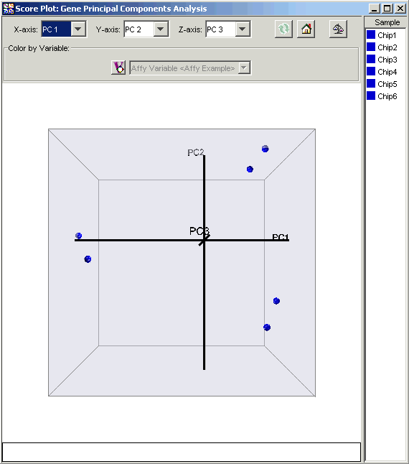
Task: Open the Y-axis PC 2 dropdown arrow
Action: click(161, 29)
